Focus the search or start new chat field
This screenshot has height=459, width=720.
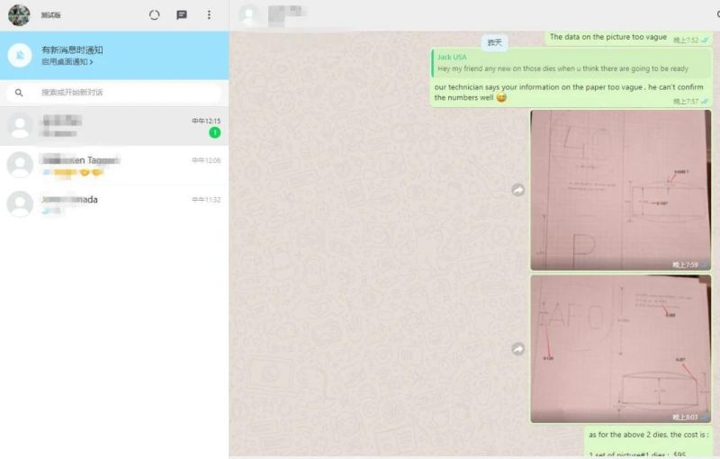click(114, 93)
